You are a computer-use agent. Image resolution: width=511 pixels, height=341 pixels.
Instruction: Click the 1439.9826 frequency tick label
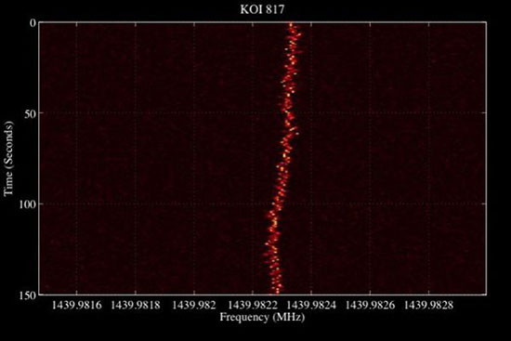click(x=370, y=306)
